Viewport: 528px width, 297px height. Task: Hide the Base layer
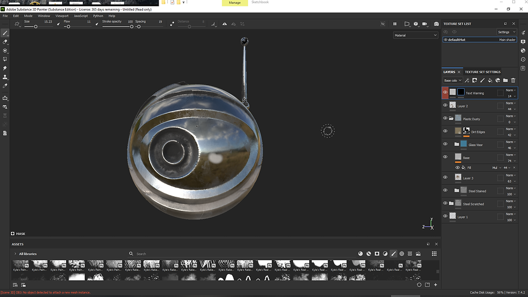[445, 157]
